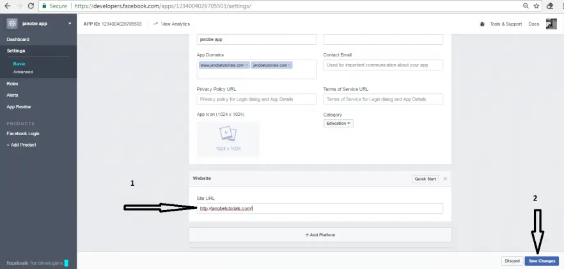The height and width of the screenshot is (269, 564).
Task: Open Alerts in sidebar
Action: [12, 95]
